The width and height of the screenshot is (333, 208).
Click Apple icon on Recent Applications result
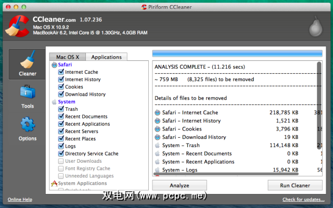(x=157, y=162)
